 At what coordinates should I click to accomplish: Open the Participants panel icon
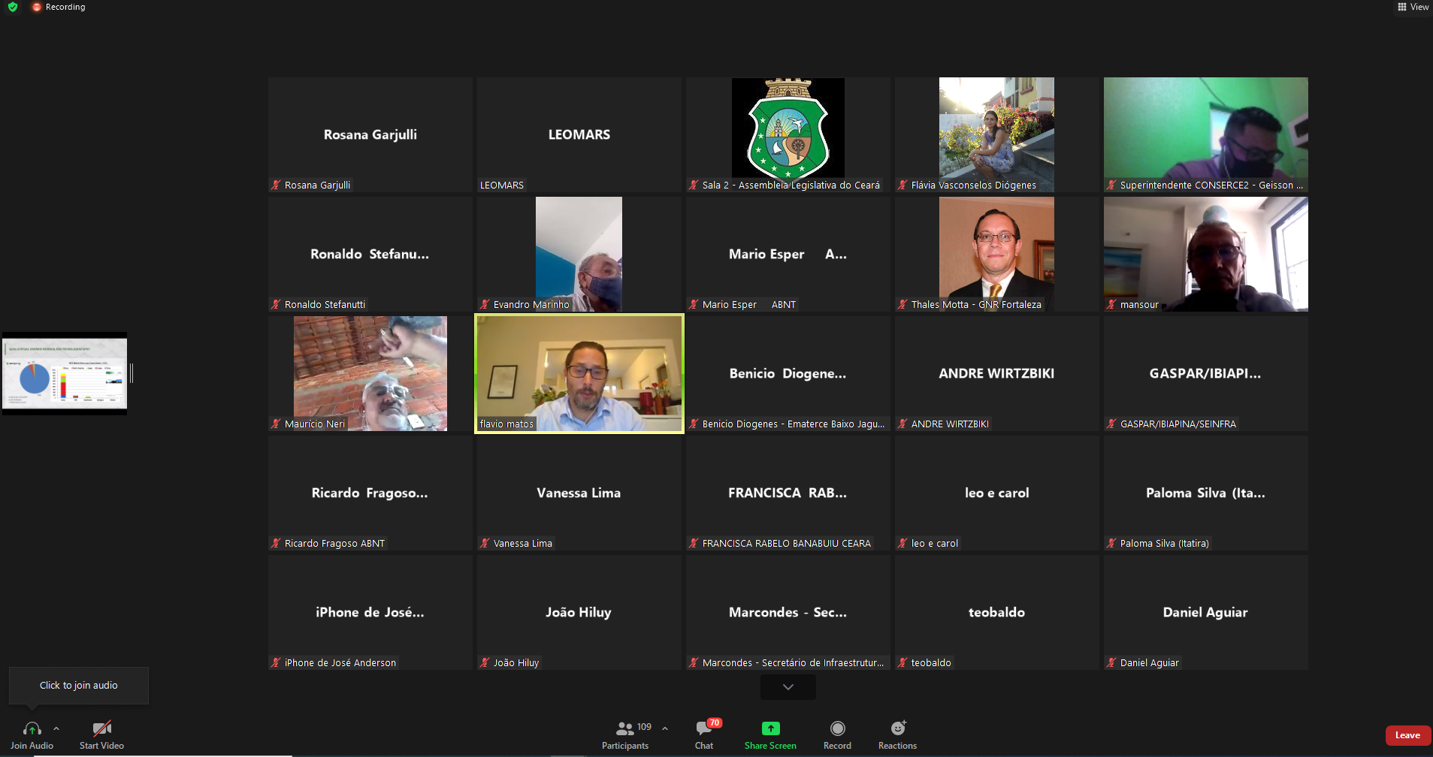pyautogui.click(x=624, y=728)
